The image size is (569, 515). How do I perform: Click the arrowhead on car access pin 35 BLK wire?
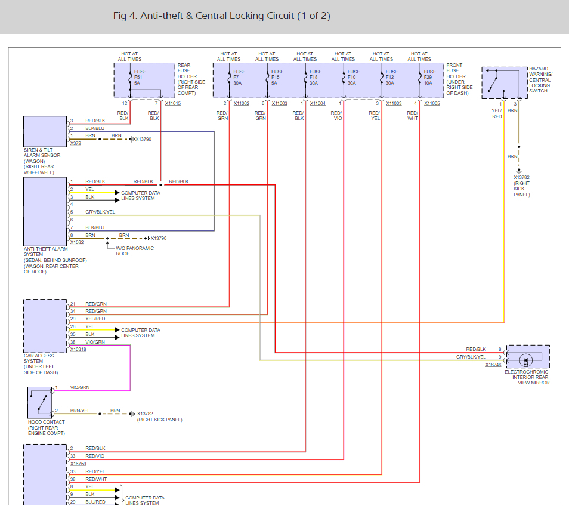pos(117,337)
